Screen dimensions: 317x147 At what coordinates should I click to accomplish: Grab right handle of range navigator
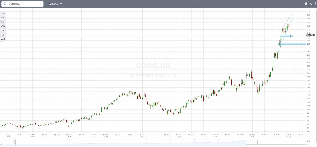click(x=257, y=142)
